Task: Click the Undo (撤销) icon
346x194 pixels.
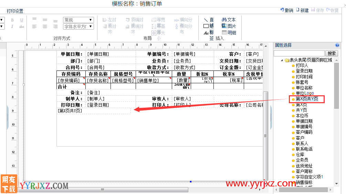Action: tap(287, 10)
